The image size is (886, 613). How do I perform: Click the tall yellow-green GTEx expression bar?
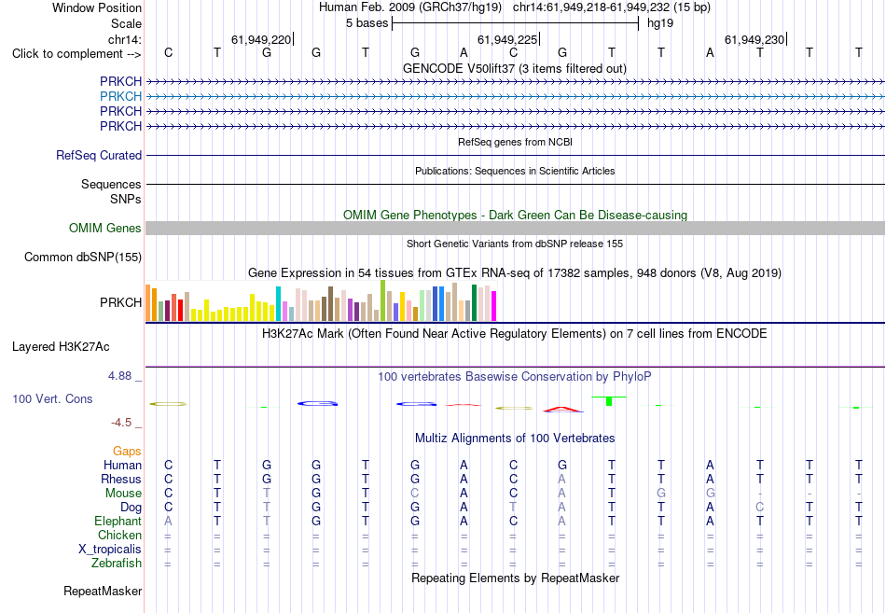click(383, 300)
